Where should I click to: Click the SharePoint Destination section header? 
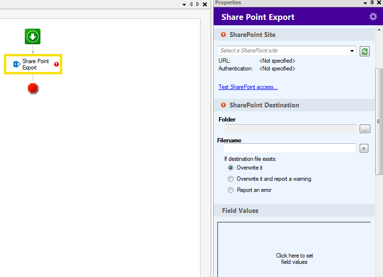(294, 105)
